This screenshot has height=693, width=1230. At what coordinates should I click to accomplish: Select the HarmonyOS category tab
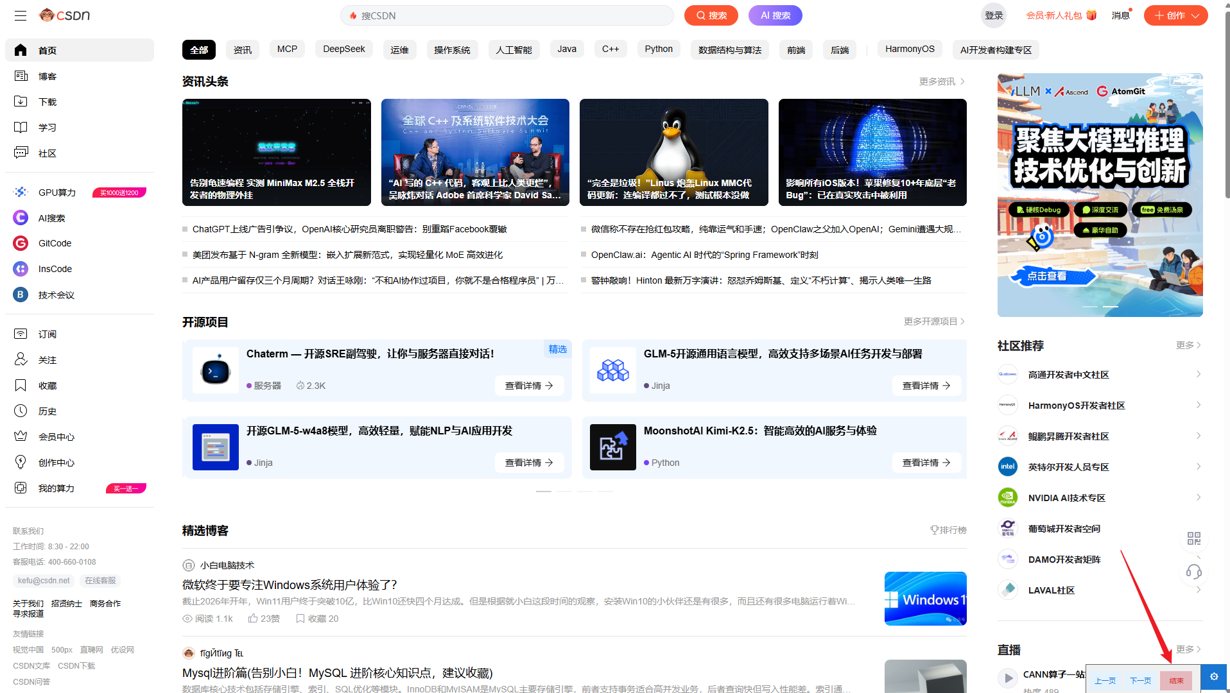[910, 49]
